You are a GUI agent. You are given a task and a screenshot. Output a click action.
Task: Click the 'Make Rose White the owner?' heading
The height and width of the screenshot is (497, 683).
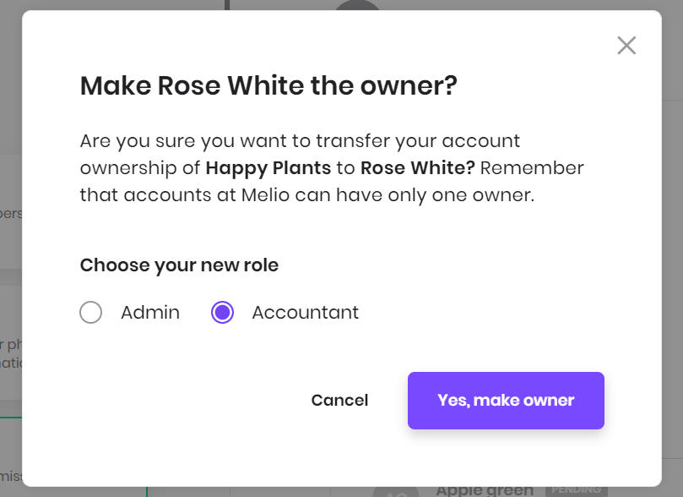(x=268, y=85)
